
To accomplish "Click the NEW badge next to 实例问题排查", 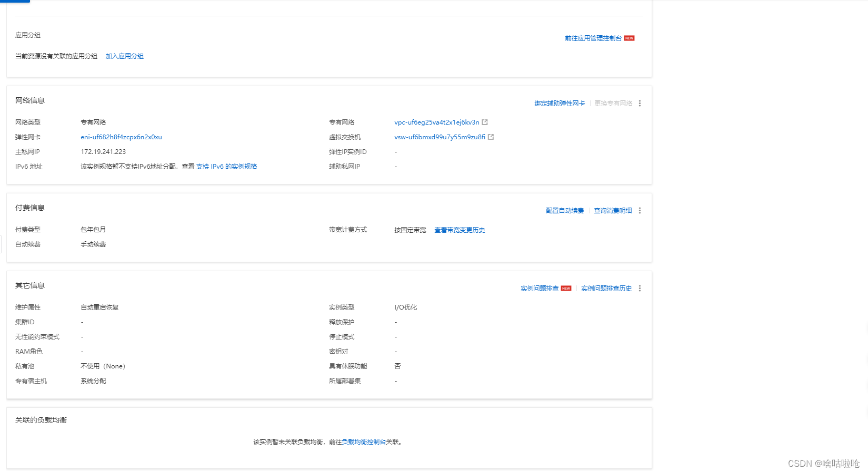I will 566,288.
